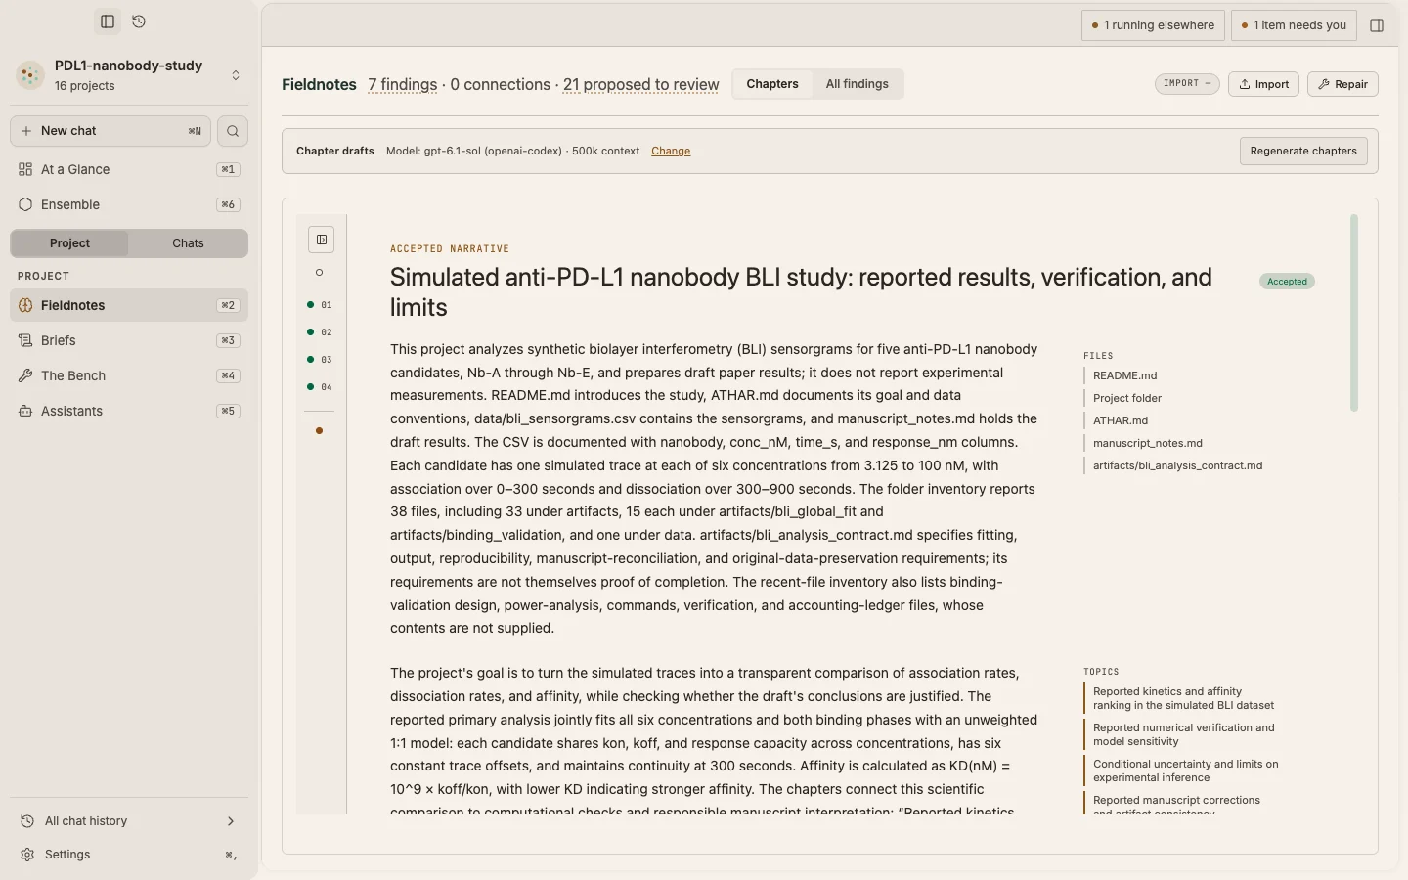Start a New chat
The image size is (1408, 880).
[x=110, y=131]
